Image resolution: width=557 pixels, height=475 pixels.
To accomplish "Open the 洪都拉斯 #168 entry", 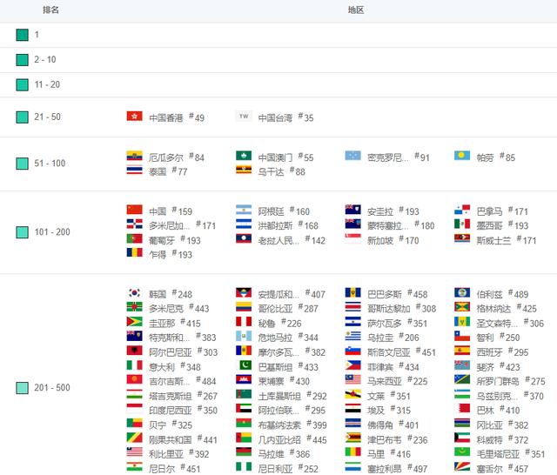I will pyautogui.click(x=288, y=225).
